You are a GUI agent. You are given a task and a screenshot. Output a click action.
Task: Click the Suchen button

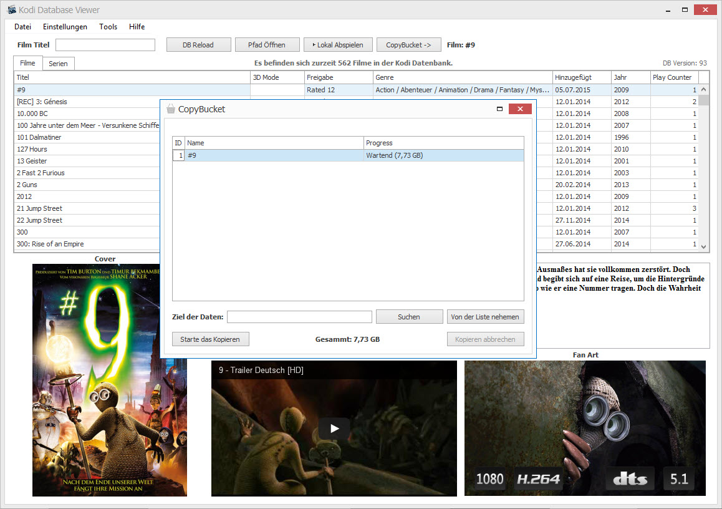click(410, 317)
